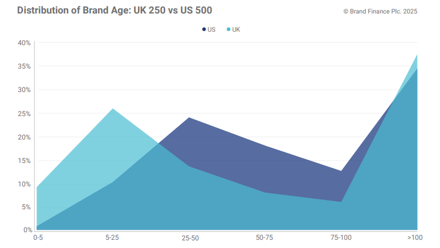Click the light blue UK legend dot
This screenshot has width=440, height=248.
229,29
